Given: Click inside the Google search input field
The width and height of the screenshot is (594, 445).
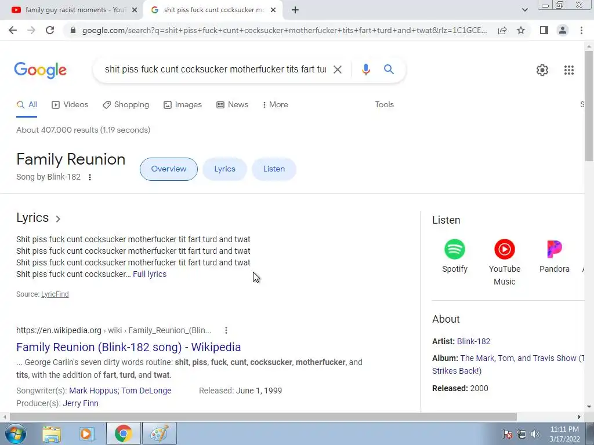Looking at the screenshot, I should 215,70.
